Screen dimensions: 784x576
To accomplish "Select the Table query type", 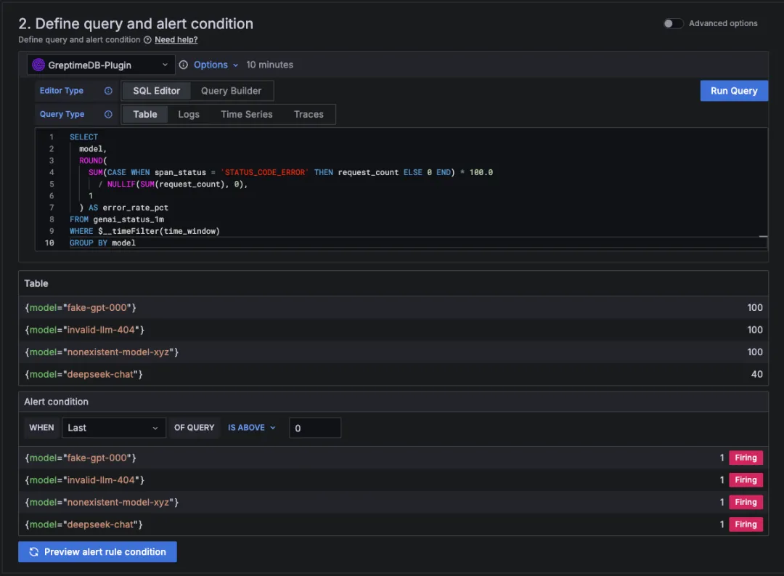I will pyautogui.click(x=145, y=115).
